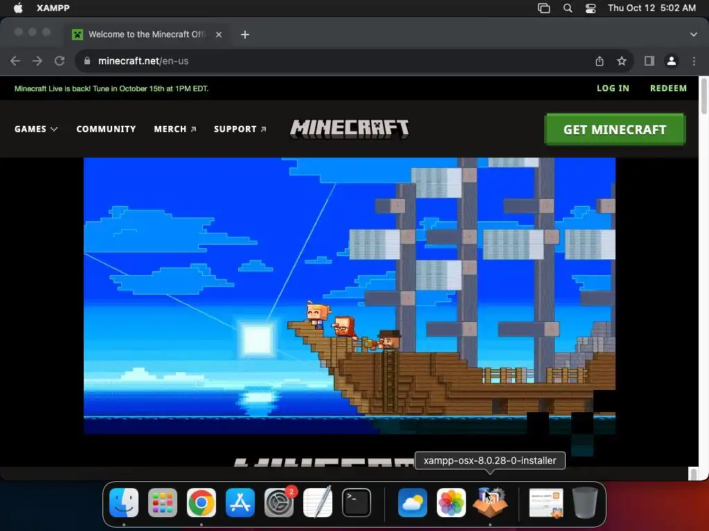Go forward to next page
Screen dimensions: 709x531
coord(37,61)
